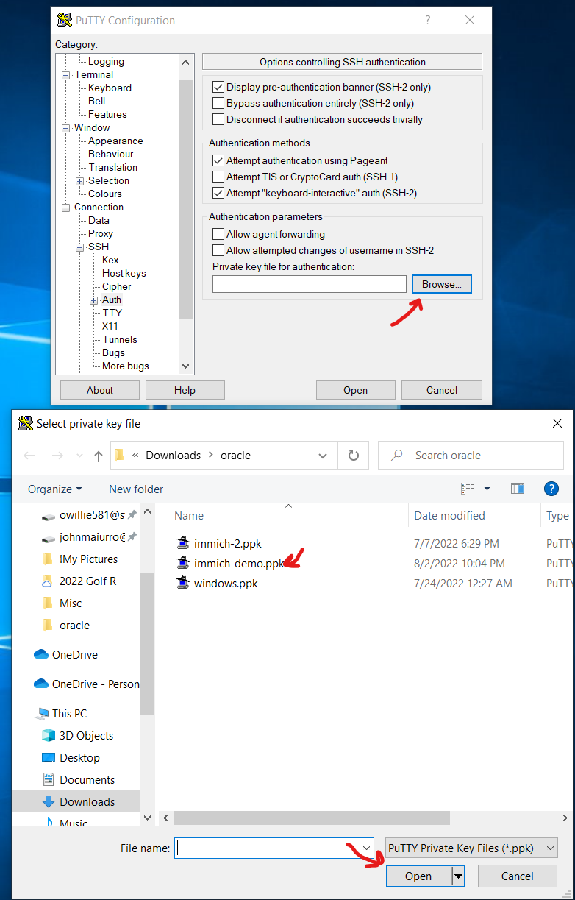575x900 pixels.
Task: Expand the Selection tree node
Action: point(80,181)
